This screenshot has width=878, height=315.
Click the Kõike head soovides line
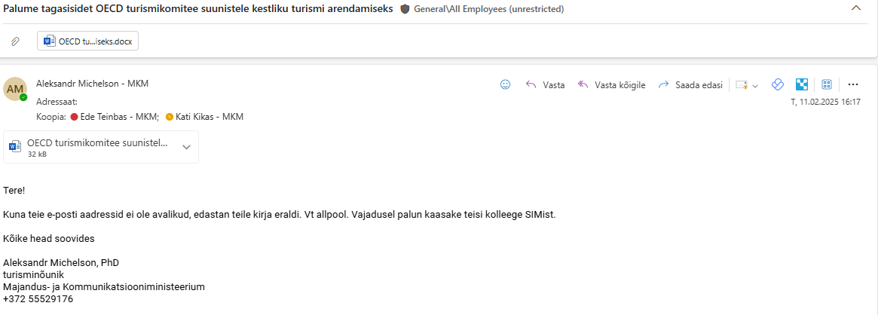[x=49, y=238]
